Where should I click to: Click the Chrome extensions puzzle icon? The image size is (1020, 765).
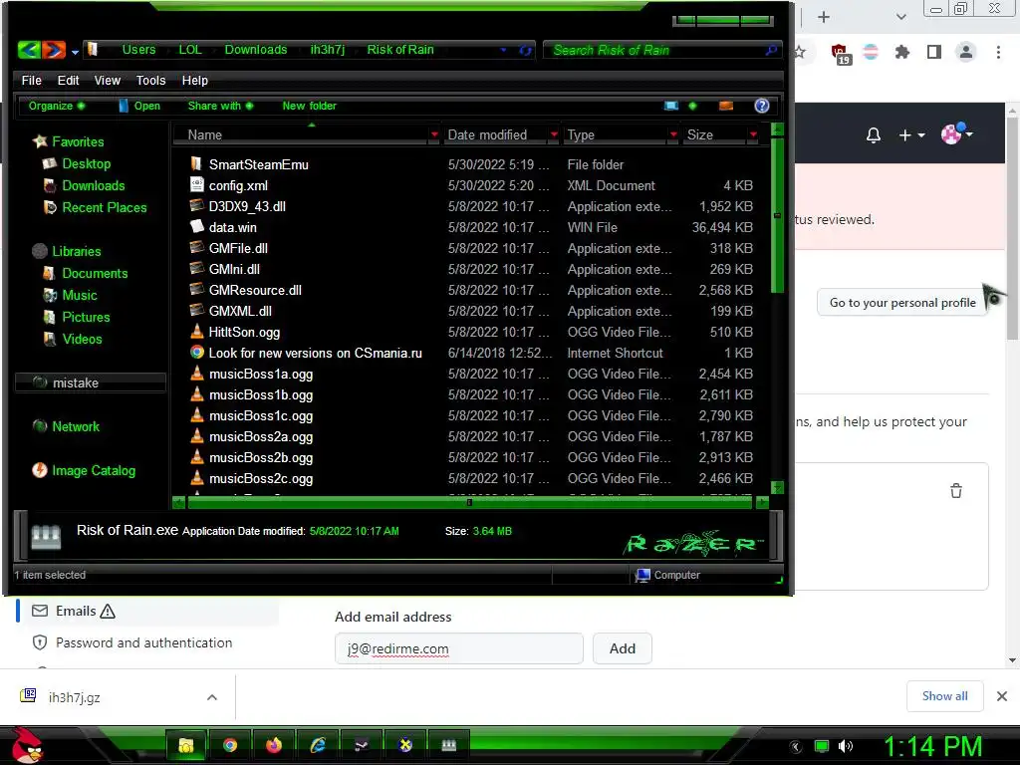(x=901, y=52)
